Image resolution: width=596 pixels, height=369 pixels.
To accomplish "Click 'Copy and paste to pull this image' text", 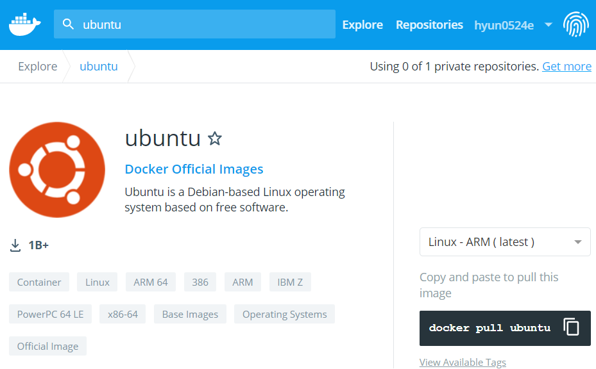I will 489,284.
